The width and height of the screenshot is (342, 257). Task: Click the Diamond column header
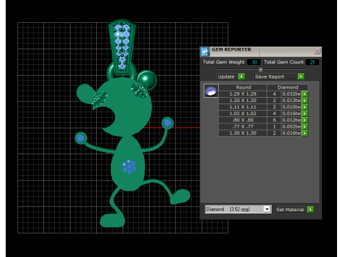point(288,87)
